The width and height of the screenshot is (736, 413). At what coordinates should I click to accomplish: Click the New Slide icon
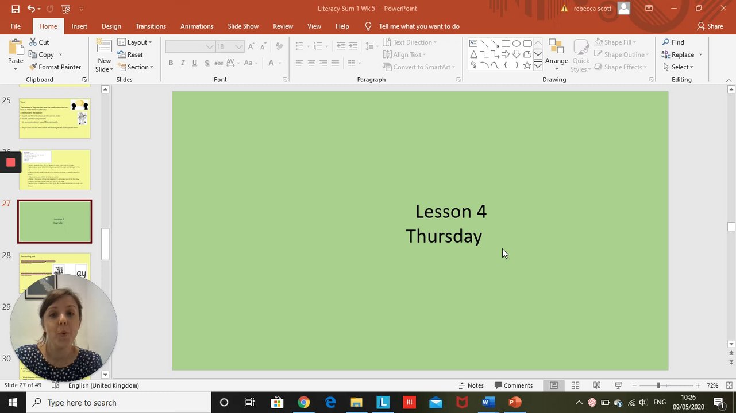[104, 47]
